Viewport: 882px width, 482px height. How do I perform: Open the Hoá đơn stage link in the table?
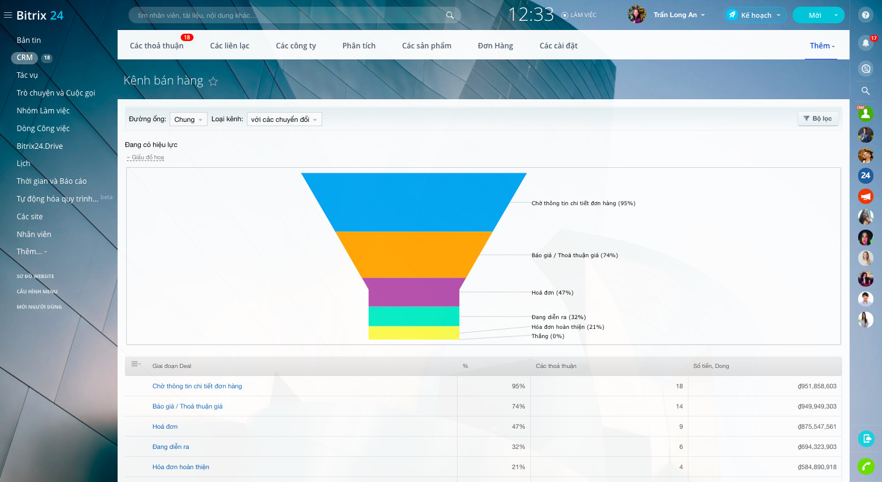coord(165,426)
